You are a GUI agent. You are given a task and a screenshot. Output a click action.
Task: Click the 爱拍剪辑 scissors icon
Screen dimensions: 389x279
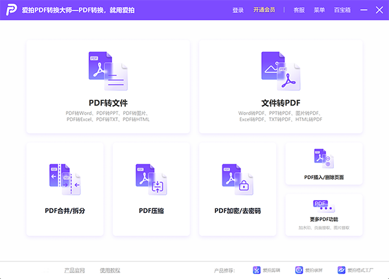click(257, 270)
